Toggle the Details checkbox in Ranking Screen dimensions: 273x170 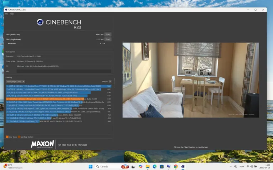110,81
